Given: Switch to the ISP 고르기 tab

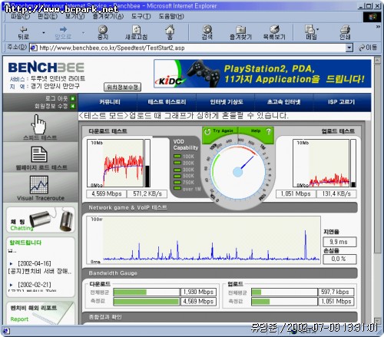Looking at the screenshot, I should [341, 102].
